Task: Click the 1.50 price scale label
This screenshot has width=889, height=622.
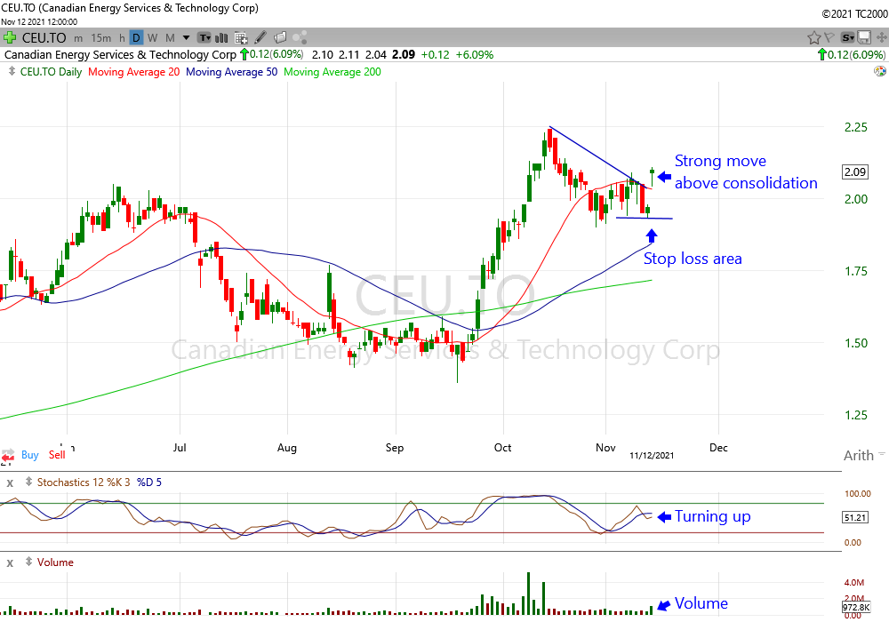Action: [855, 343]
